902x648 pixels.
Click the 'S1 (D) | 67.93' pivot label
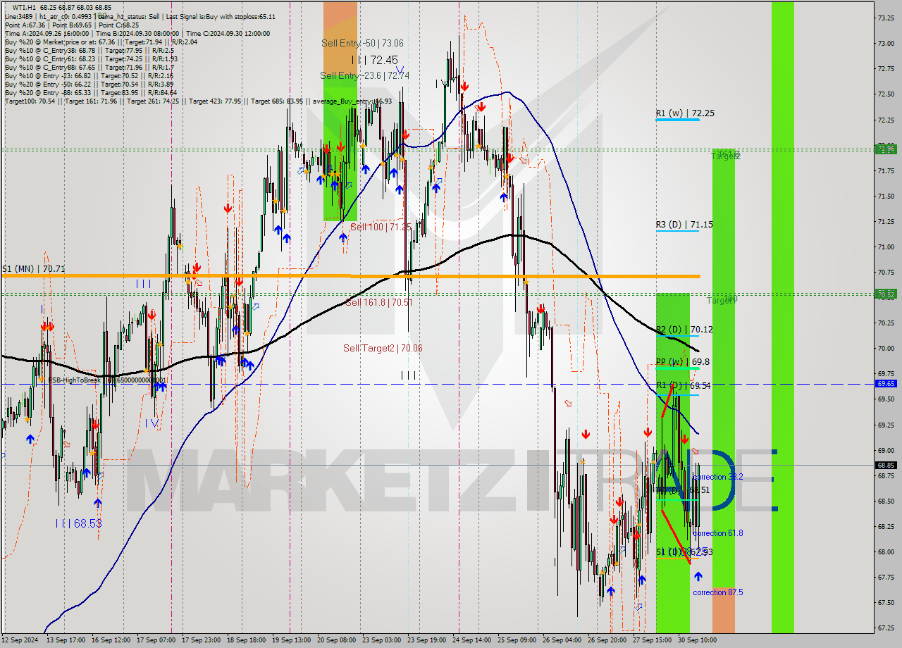(x=684, y=552)
